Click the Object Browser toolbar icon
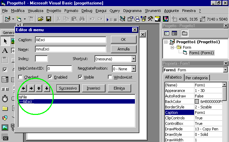Image resolution: width=229 pixels, height=142 pixels. 143,19
